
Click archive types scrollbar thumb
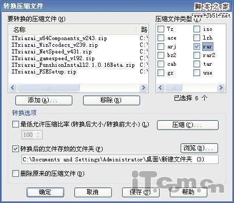click(x=173, y=88)
